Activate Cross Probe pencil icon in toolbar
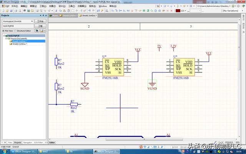 (102, 11)
